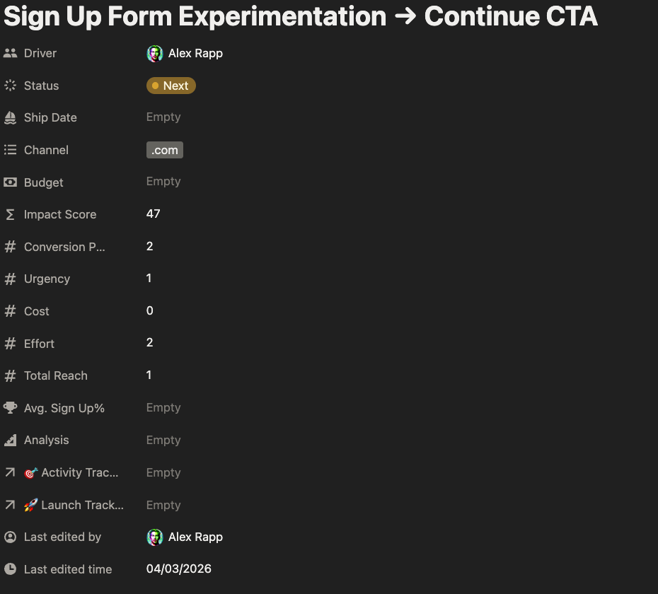
Task: Click the Driver people icon
Action: [x=10, y=53]
